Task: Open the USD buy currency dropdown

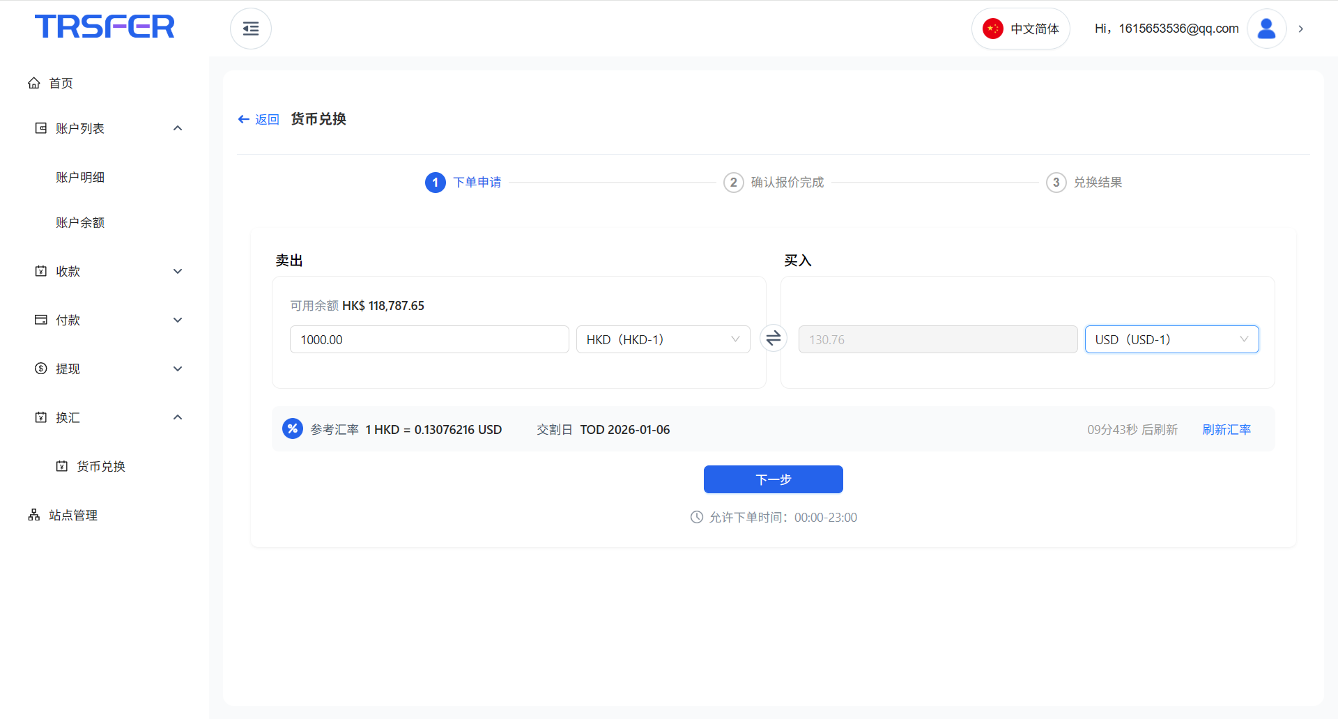Action: coord(1171,339)
